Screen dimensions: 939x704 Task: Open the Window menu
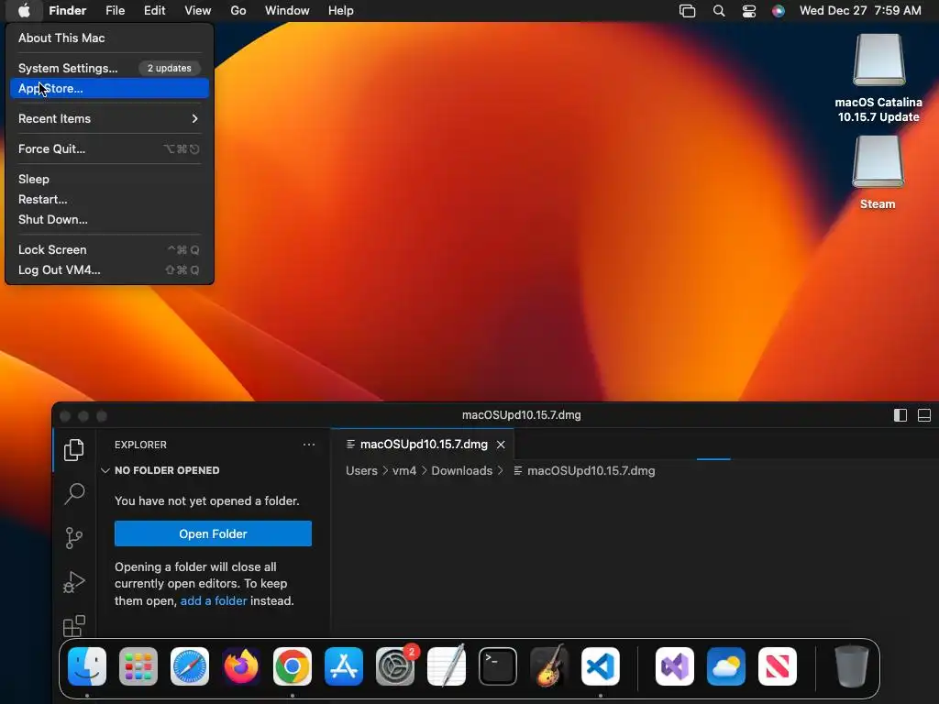(287, 11)
